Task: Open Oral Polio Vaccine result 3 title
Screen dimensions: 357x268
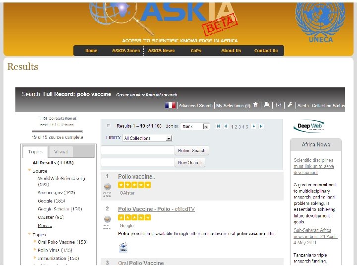Action: pyautogui.click(x=141, y=263)
